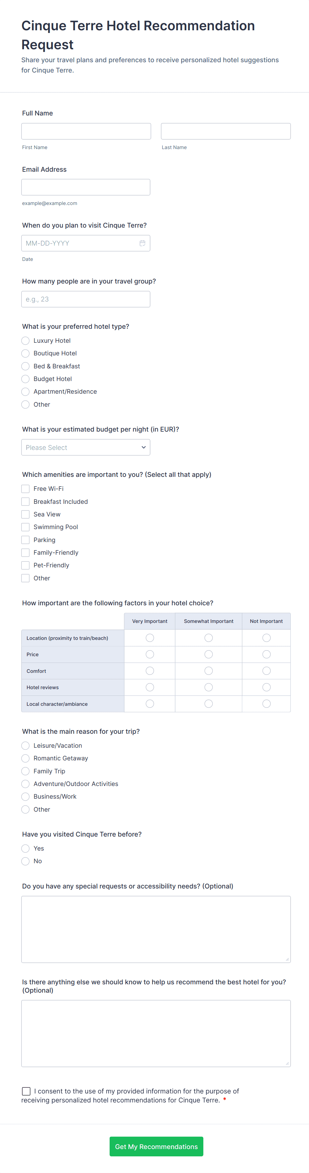Tick the Free Wi-Fi checkbox
This screenshot has height=1173, width=309.
(26, 489)
